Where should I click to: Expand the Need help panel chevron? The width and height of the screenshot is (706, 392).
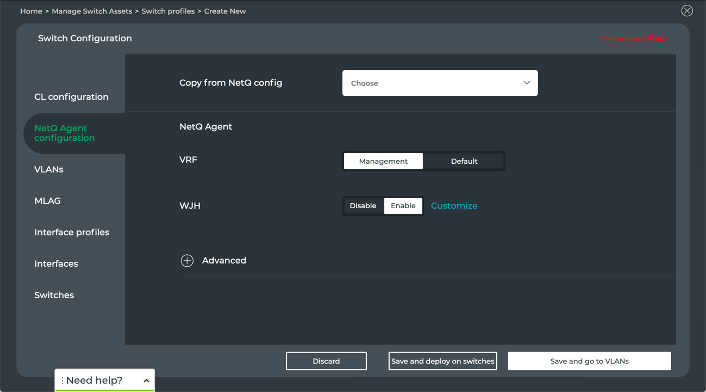[x=146, y=381]
